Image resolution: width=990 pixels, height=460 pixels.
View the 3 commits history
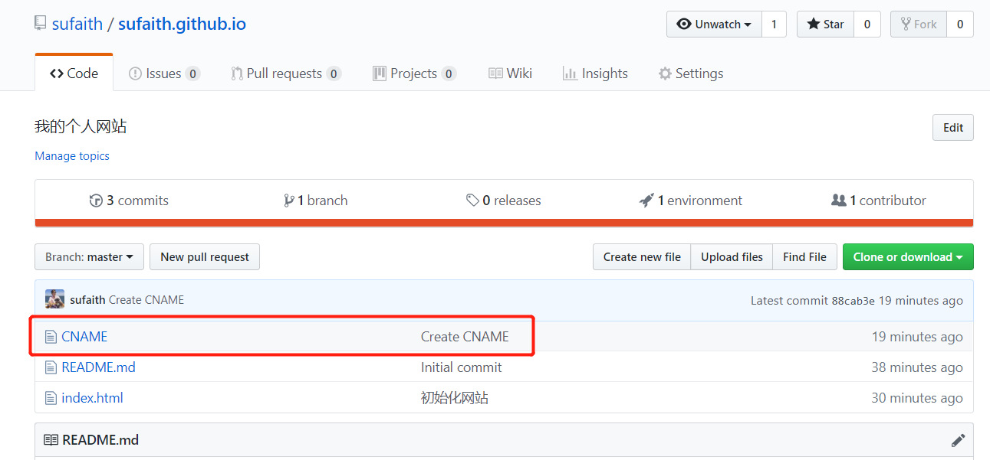(x=129, y=201)
